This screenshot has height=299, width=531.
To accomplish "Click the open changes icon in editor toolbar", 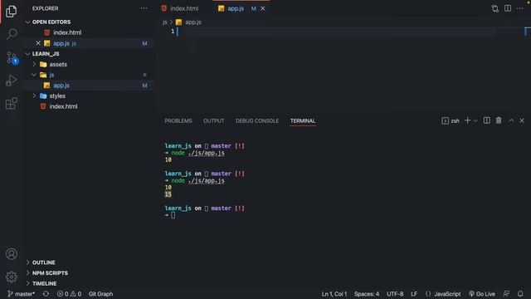I will [x=495, y=8].
